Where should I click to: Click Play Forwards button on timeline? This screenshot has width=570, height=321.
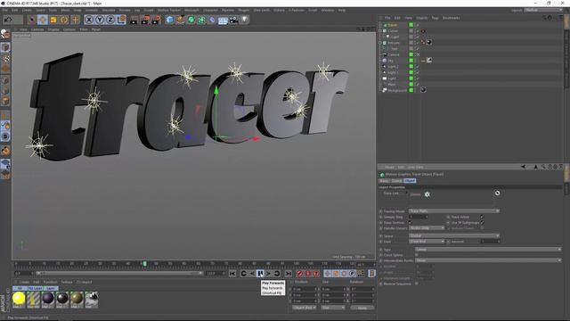(260, 274)
